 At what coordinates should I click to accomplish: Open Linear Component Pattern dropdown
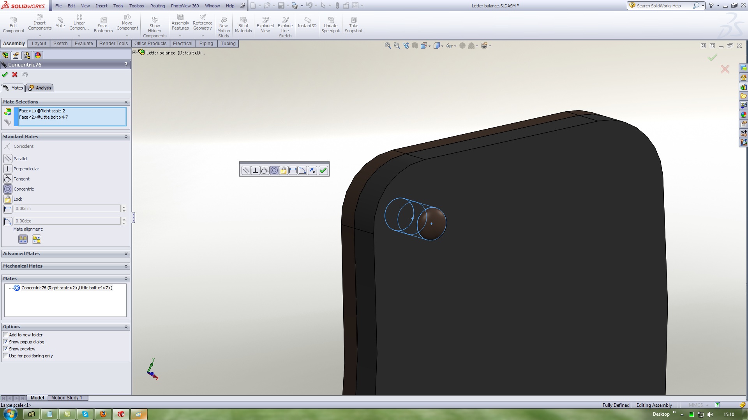pyautogui.click(x=79, y=36)
